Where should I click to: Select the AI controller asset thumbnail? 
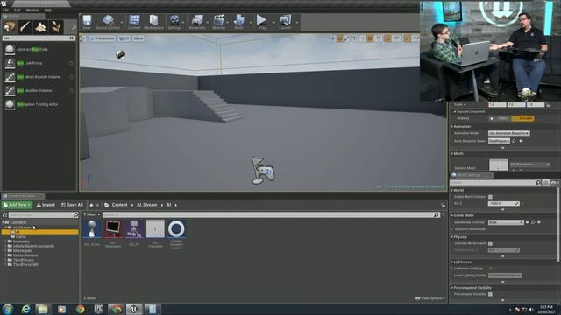pyautogui.click(x=92, y=229)
